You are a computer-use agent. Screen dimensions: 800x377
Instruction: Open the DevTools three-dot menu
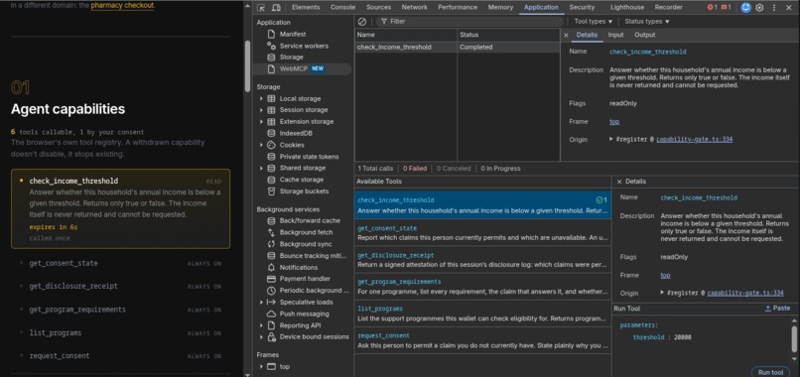click(x=774, y=8)
